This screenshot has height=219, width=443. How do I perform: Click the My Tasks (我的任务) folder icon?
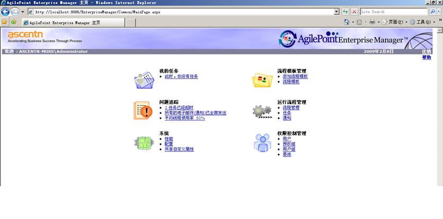[x=144, y=80]
